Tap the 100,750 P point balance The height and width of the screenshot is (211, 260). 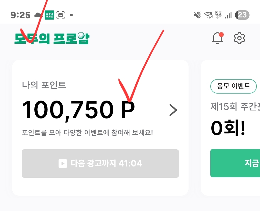78,110
